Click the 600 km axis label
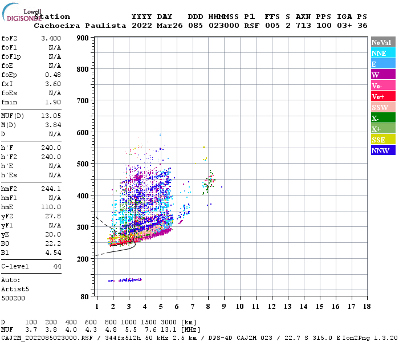 pos(83,133)
